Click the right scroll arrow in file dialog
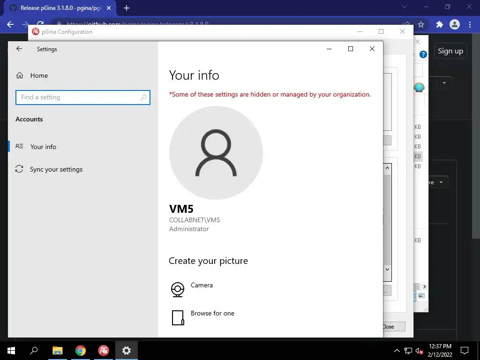The width and height of the screenshot is (480, 360). (424, 286)
